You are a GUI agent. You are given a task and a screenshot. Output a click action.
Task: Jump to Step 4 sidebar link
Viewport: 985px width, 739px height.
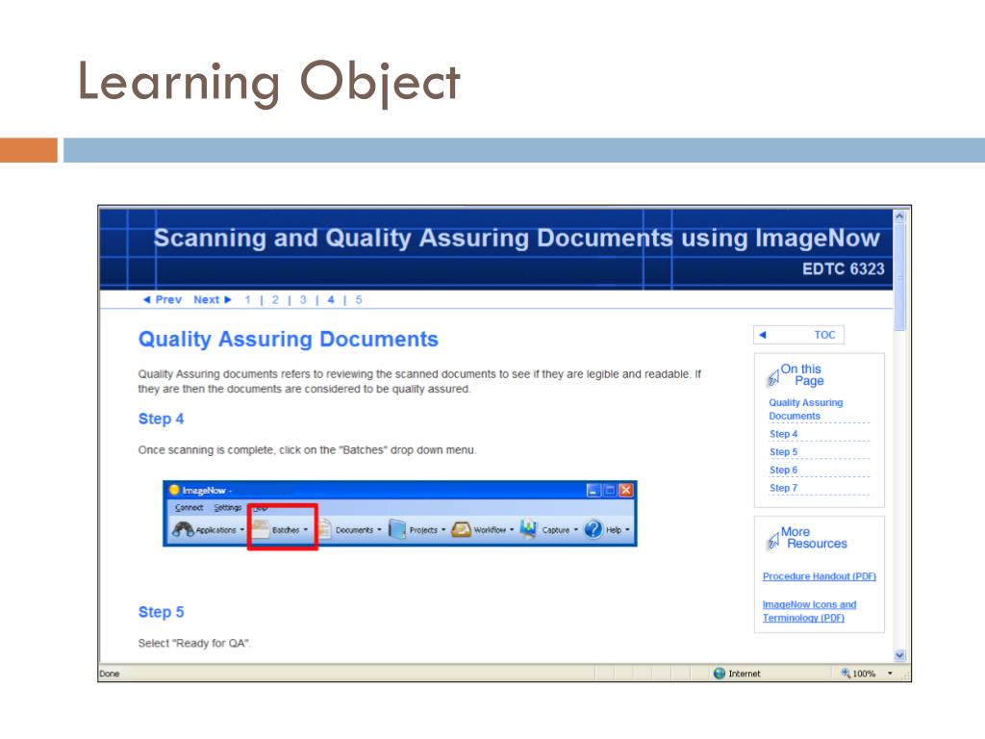(x=783, y=434)
